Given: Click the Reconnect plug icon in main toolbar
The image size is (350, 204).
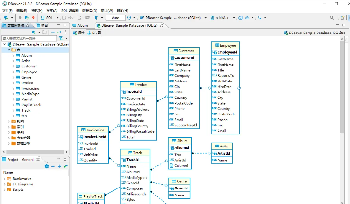Looking at the screenshot, I should click(x=26, y=17).
